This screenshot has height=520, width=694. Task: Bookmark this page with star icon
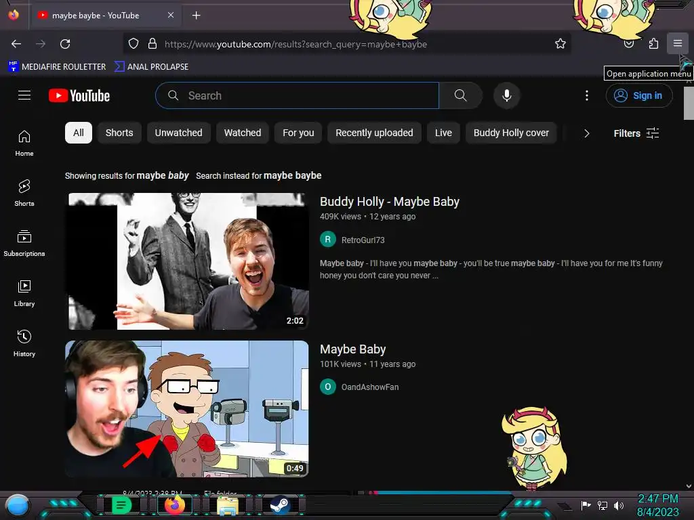pyautogui.click(x=560, y=44)
